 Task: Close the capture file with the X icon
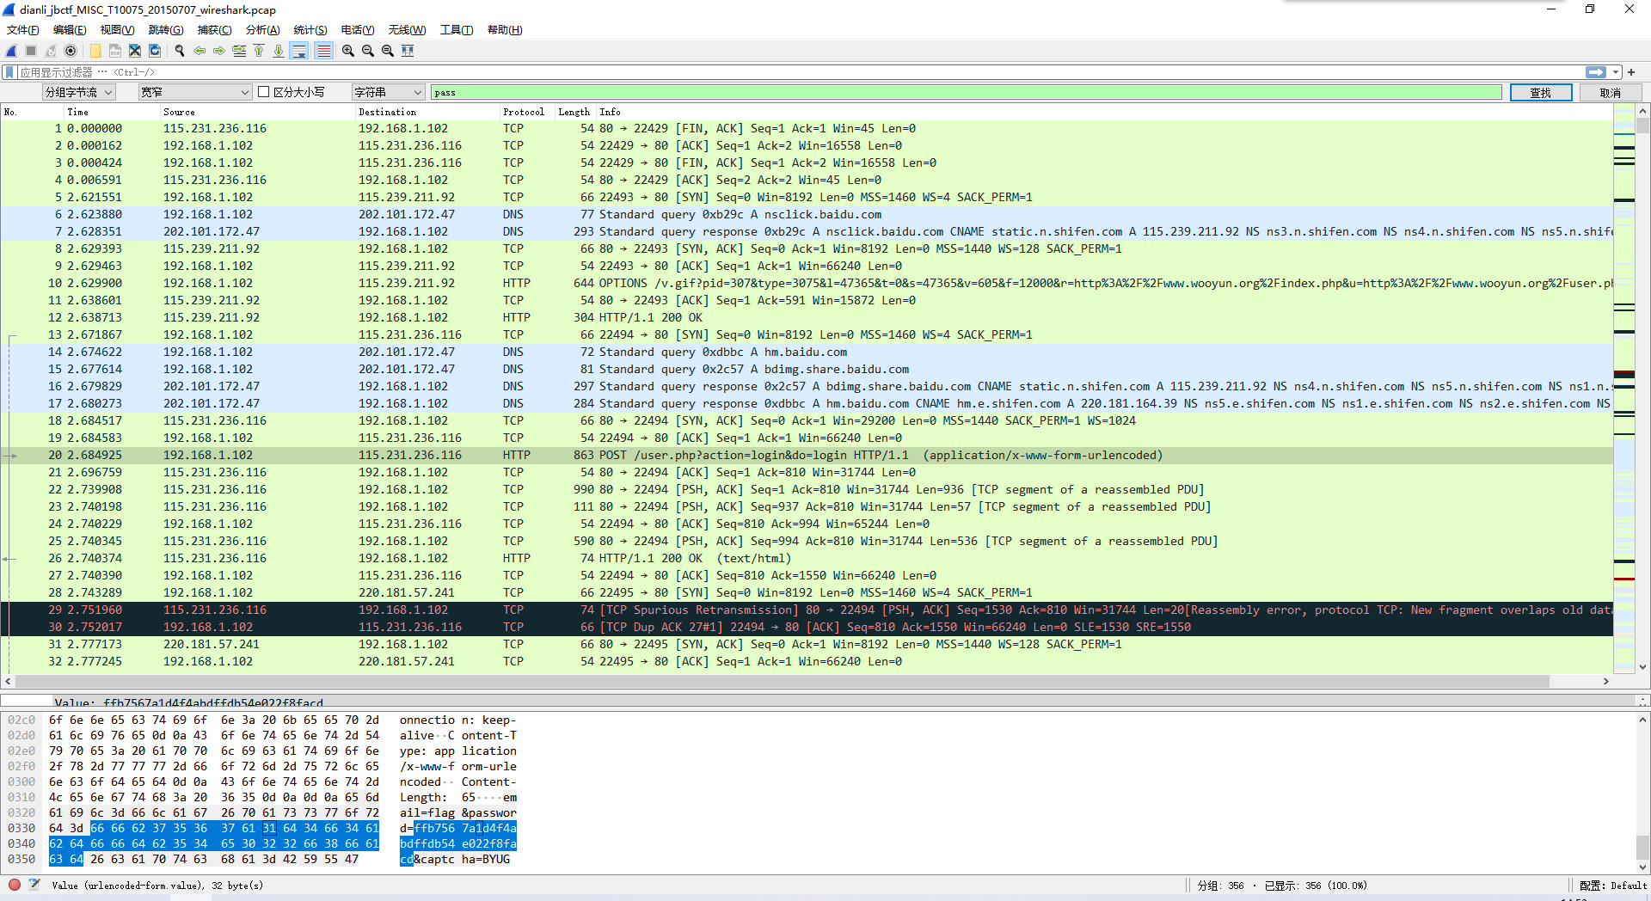[x=135, y=51]
